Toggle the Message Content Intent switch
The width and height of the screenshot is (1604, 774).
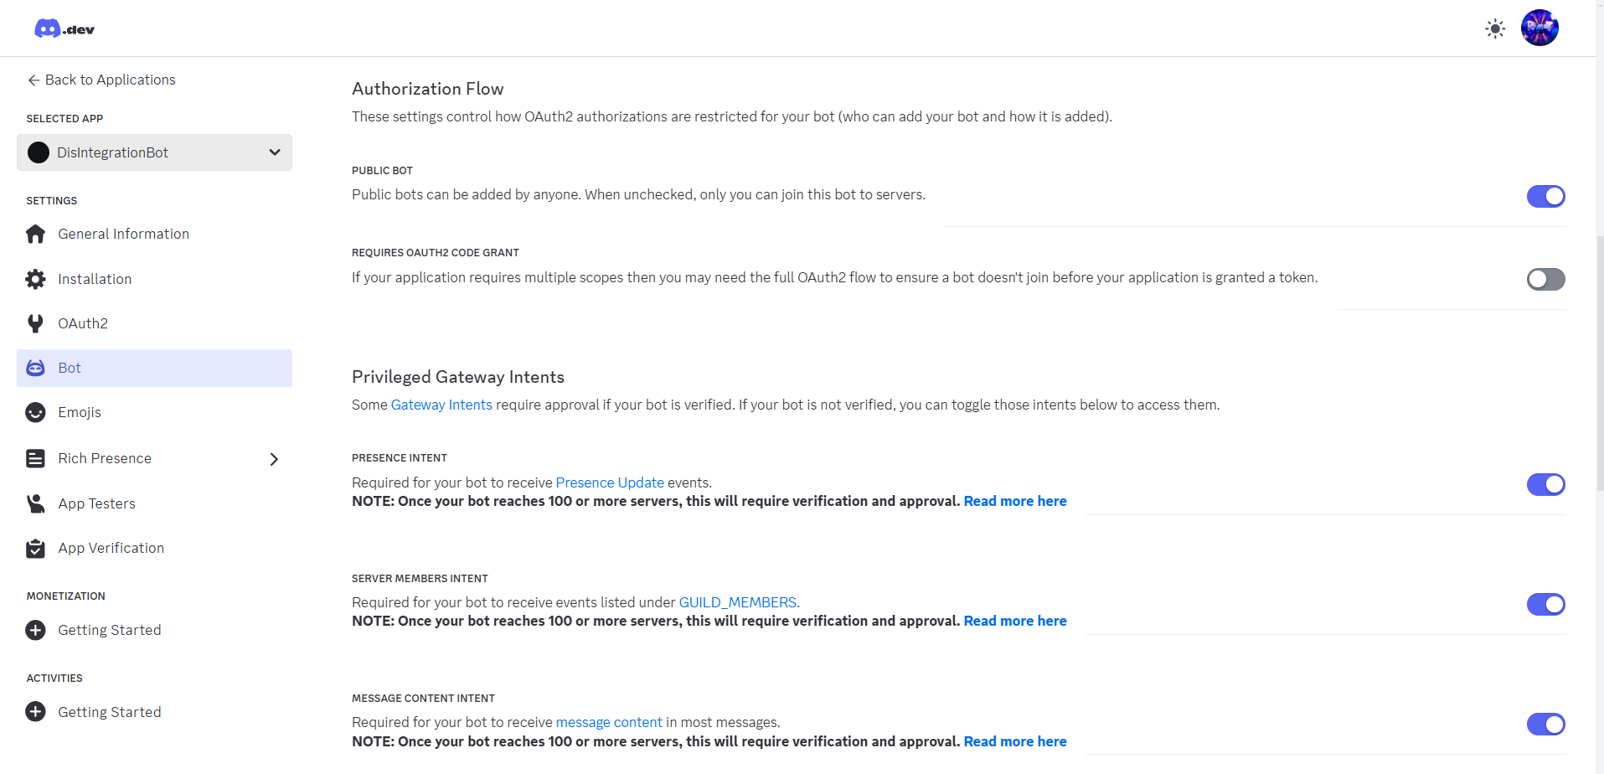[1545, 724]
